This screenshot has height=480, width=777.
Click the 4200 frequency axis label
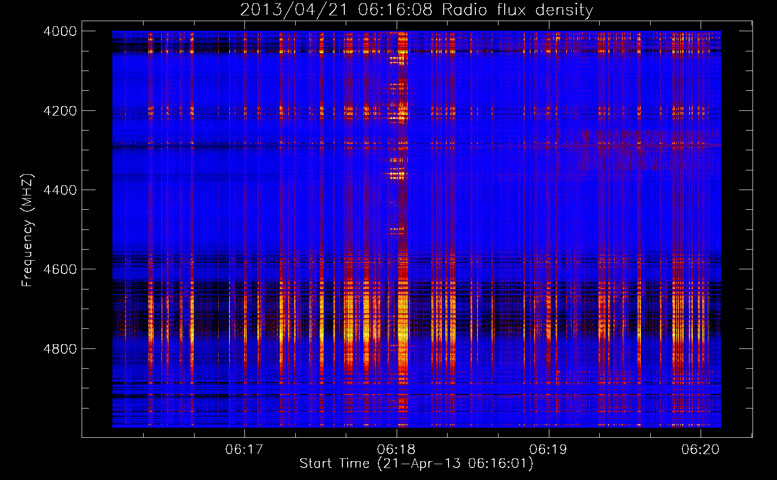pos(60,111)
